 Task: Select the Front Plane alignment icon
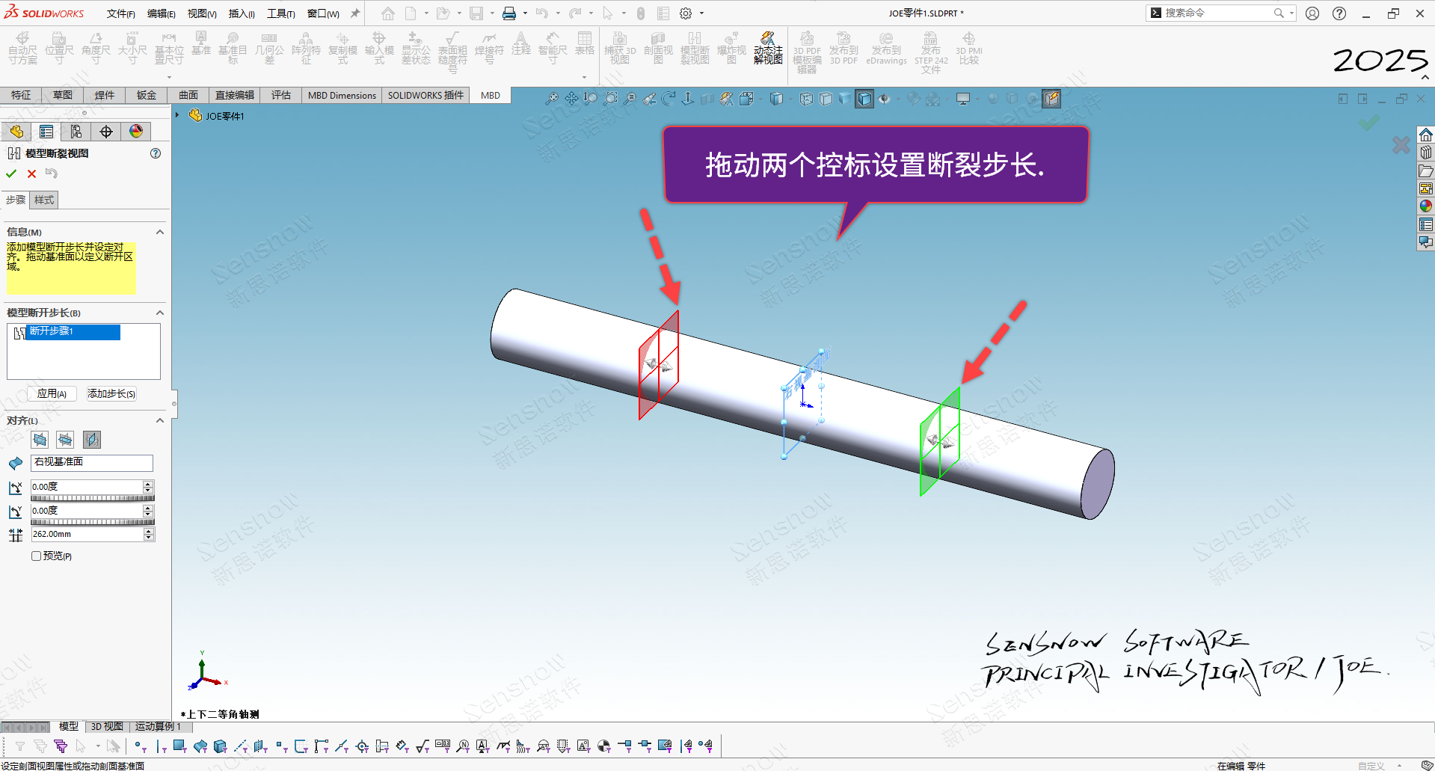[40, 440]
